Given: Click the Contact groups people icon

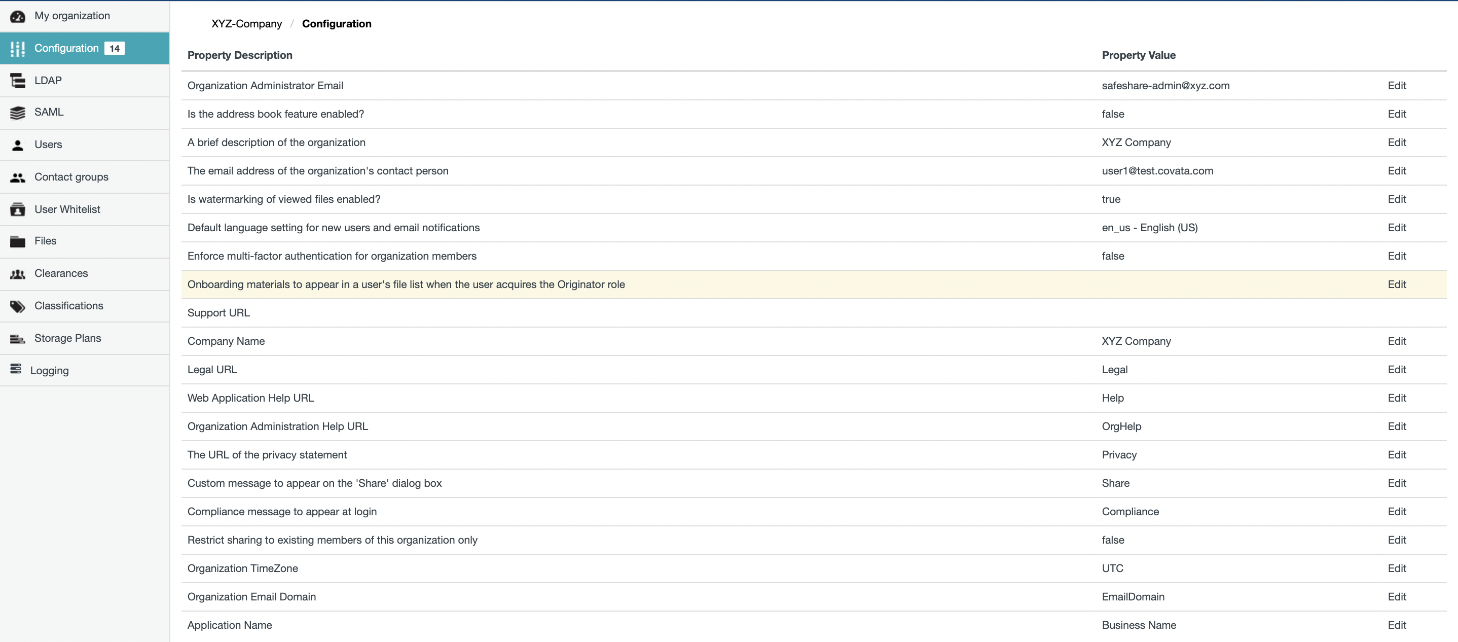Looking at the screenshot, I should pyautogui.click(x=18, y=177).
